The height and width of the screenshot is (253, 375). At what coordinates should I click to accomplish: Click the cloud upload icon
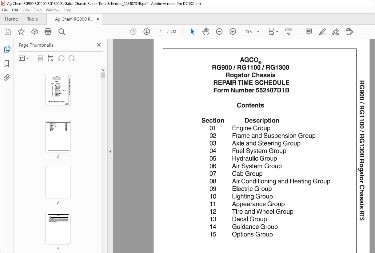click(x=35, y=32)
